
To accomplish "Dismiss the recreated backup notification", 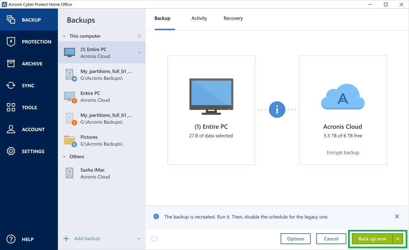I will [397, 216].
